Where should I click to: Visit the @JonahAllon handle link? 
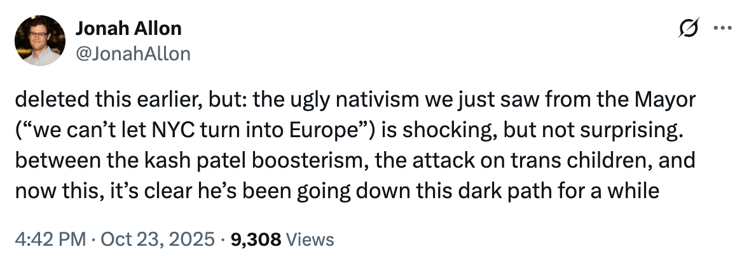(133, 54)
